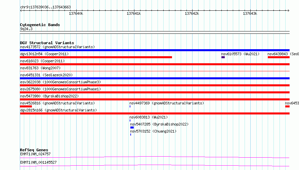
Task: Click the 137643k ruler tick label
Action: pos(250,13)
